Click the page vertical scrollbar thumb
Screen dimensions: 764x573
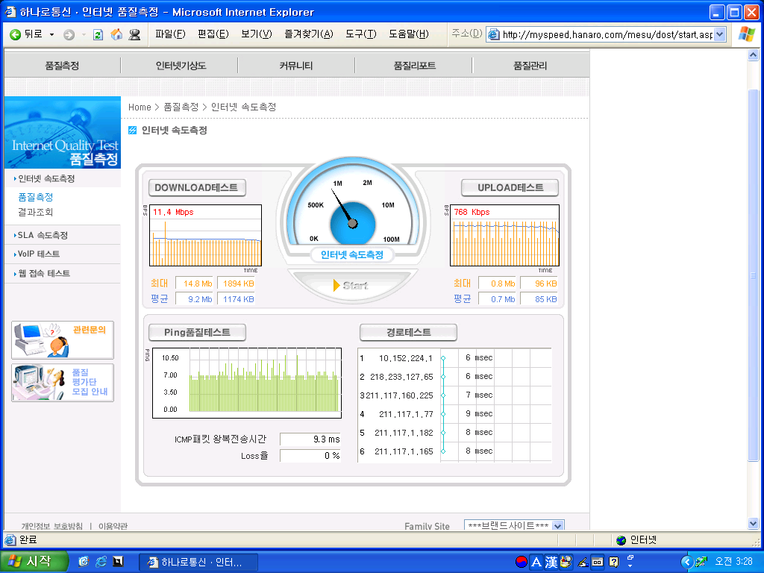click(754, 275)
